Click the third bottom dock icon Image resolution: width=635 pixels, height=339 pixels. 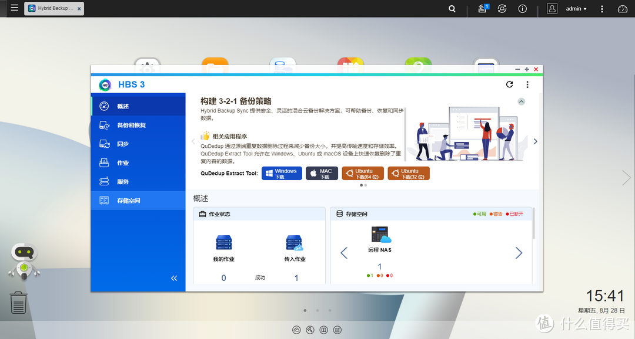click(323, 330)
